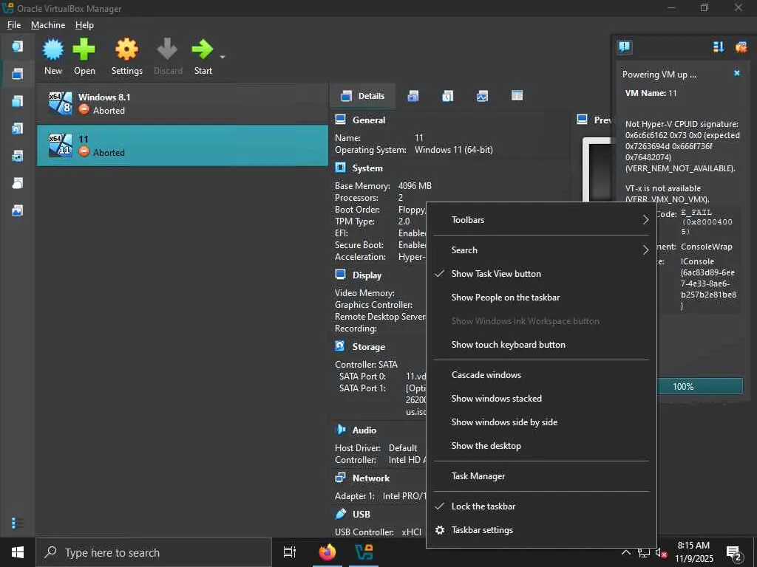The image size is (757, 567).
Task: Open Taskbar settings from the context menu
Action: (x=541, y=530)
